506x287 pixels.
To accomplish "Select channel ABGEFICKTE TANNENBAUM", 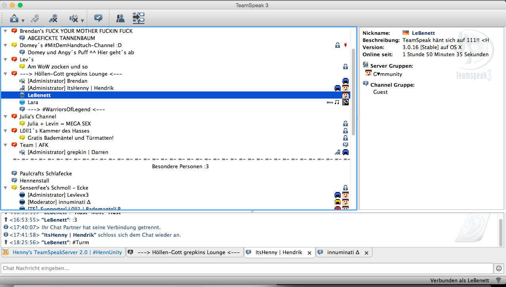I will coord(61,38).
